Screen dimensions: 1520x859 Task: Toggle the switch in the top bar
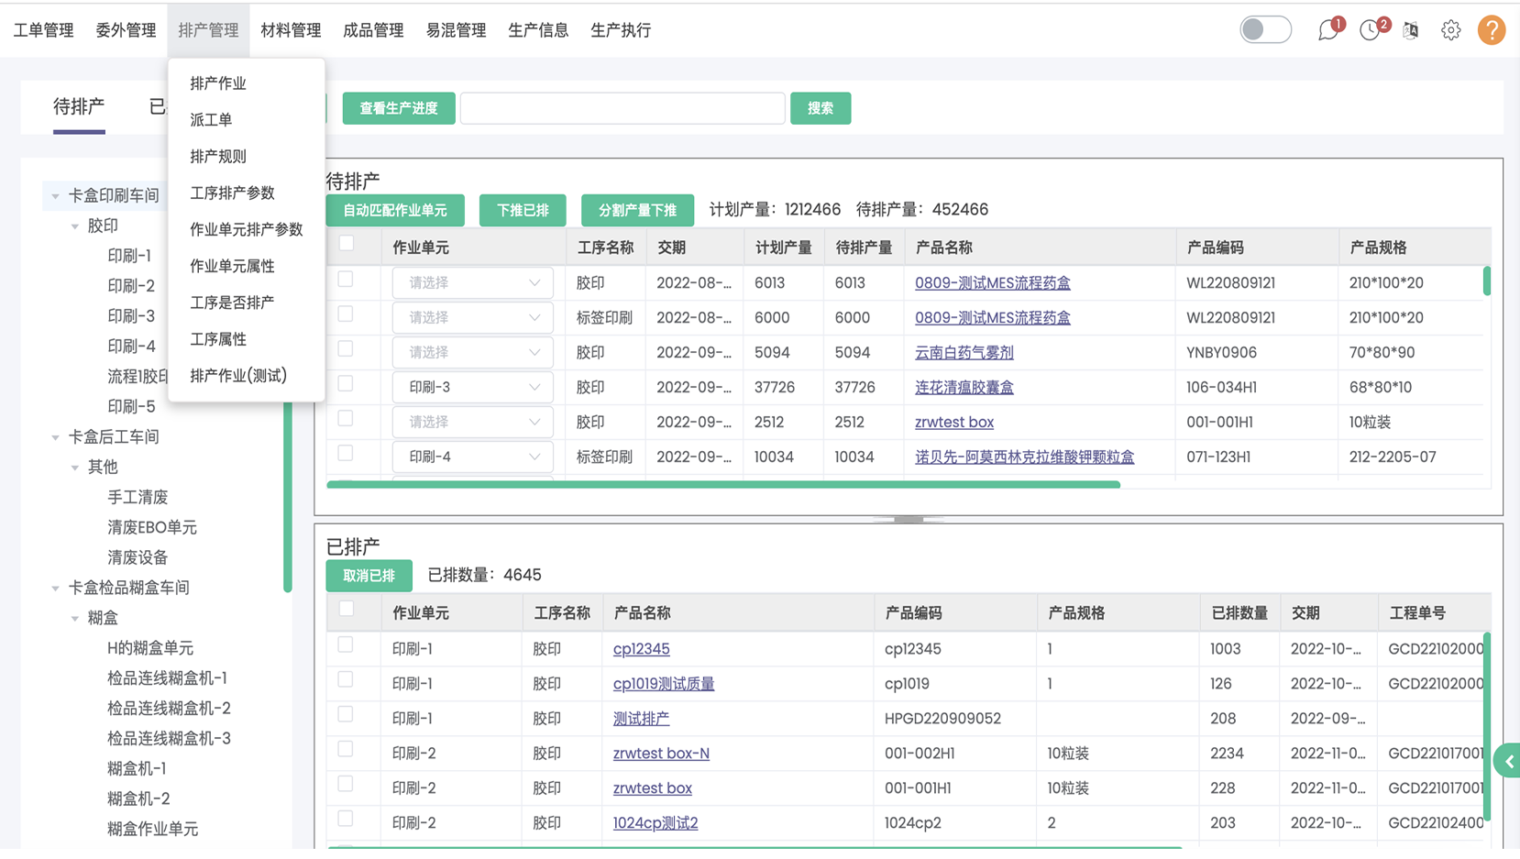tap(1266, 29)
